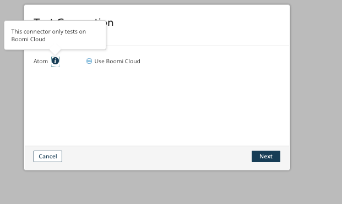Cancel the Test Connection dialog
This screenshot has width=342, height=204.
48,156
